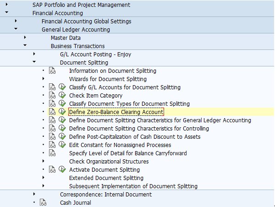Open documentation icon for Check Item Category
Screen dimensions: 275x207
click(x=52, y=95)
